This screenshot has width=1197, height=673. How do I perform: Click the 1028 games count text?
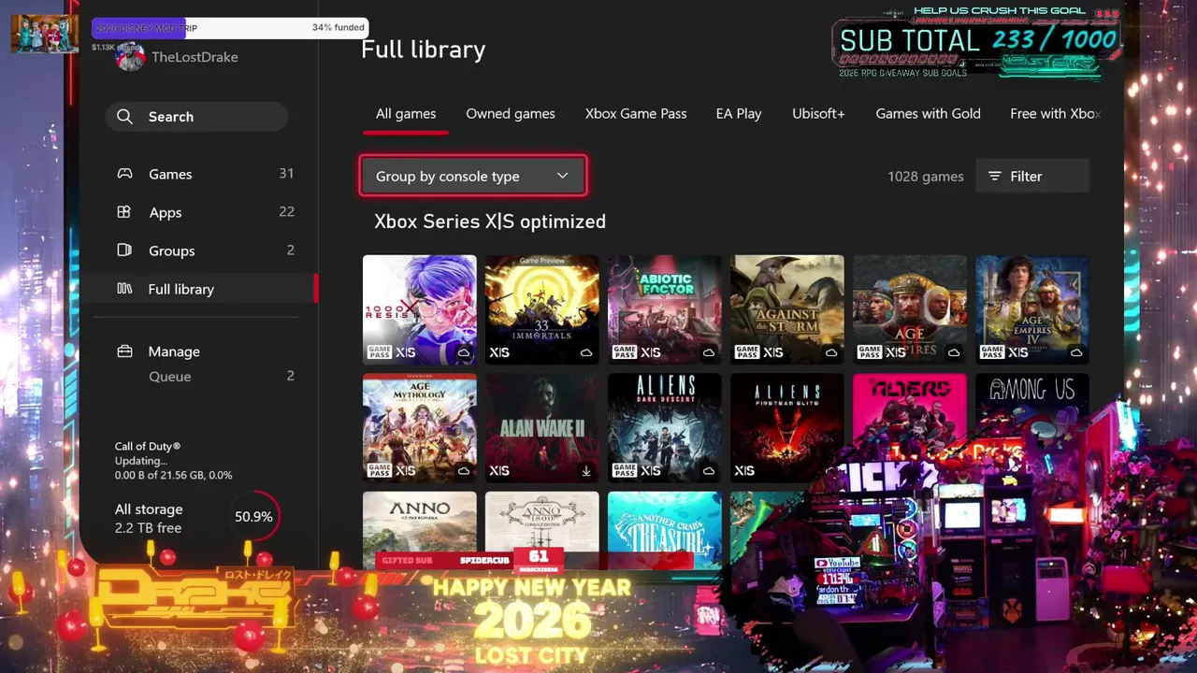(x=925, y=176)
